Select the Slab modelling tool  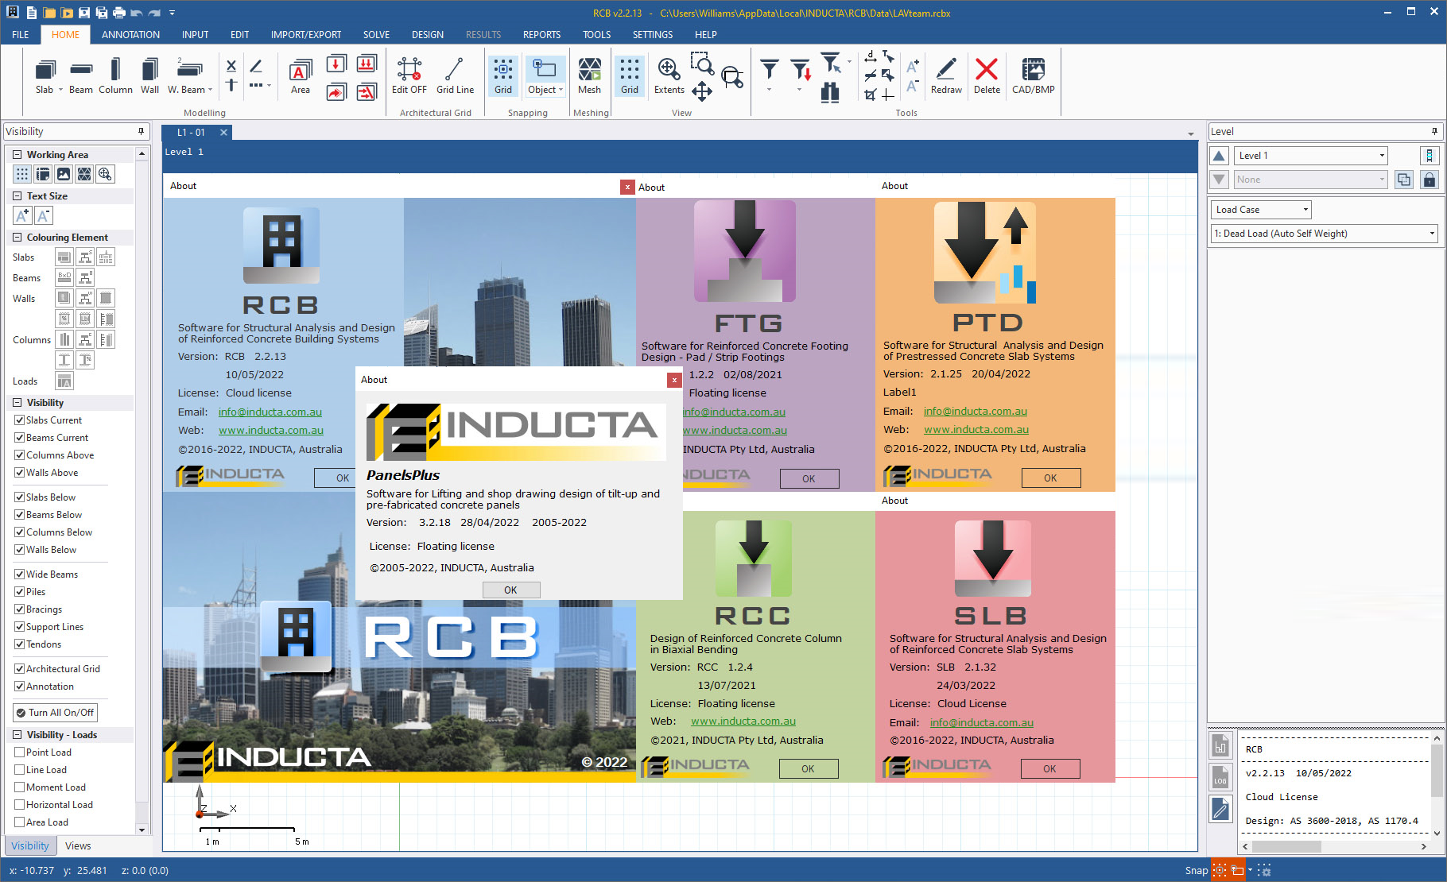(45, 76)
